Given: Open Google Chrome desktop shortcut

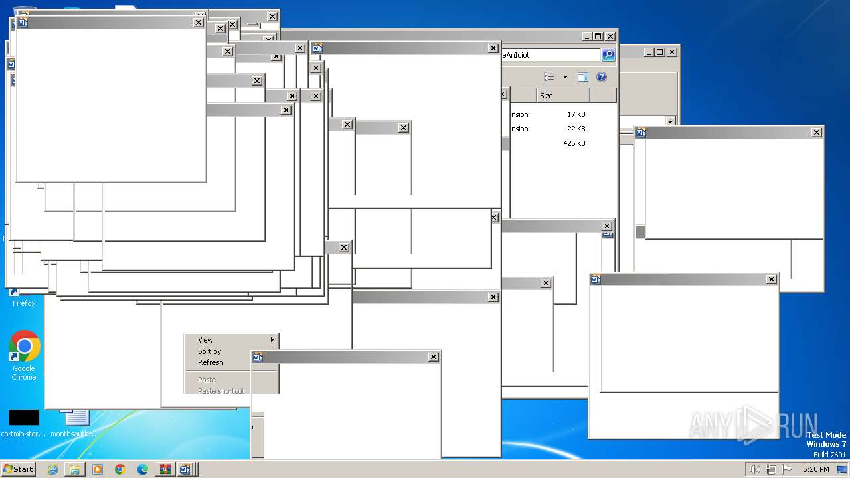Looking at the screenshot, I should (x=24, y=356).
